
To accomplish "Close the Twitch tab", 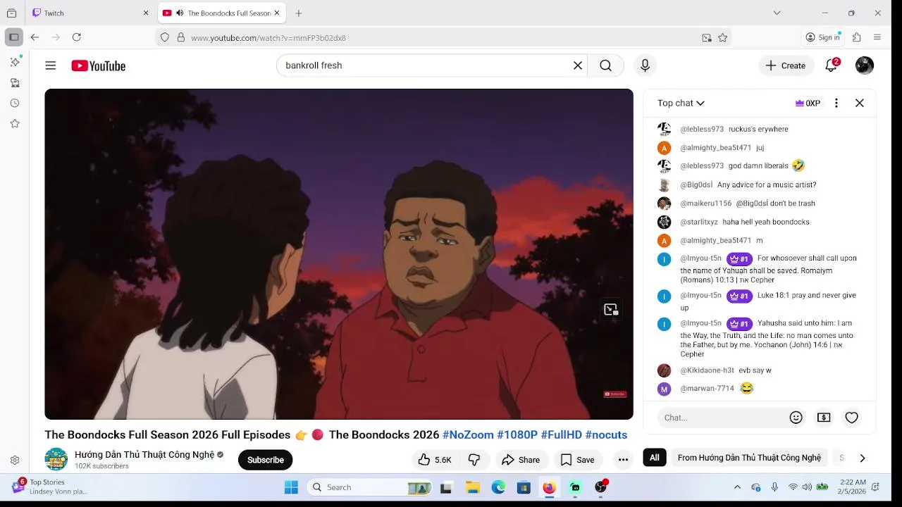I will [146, 13].
